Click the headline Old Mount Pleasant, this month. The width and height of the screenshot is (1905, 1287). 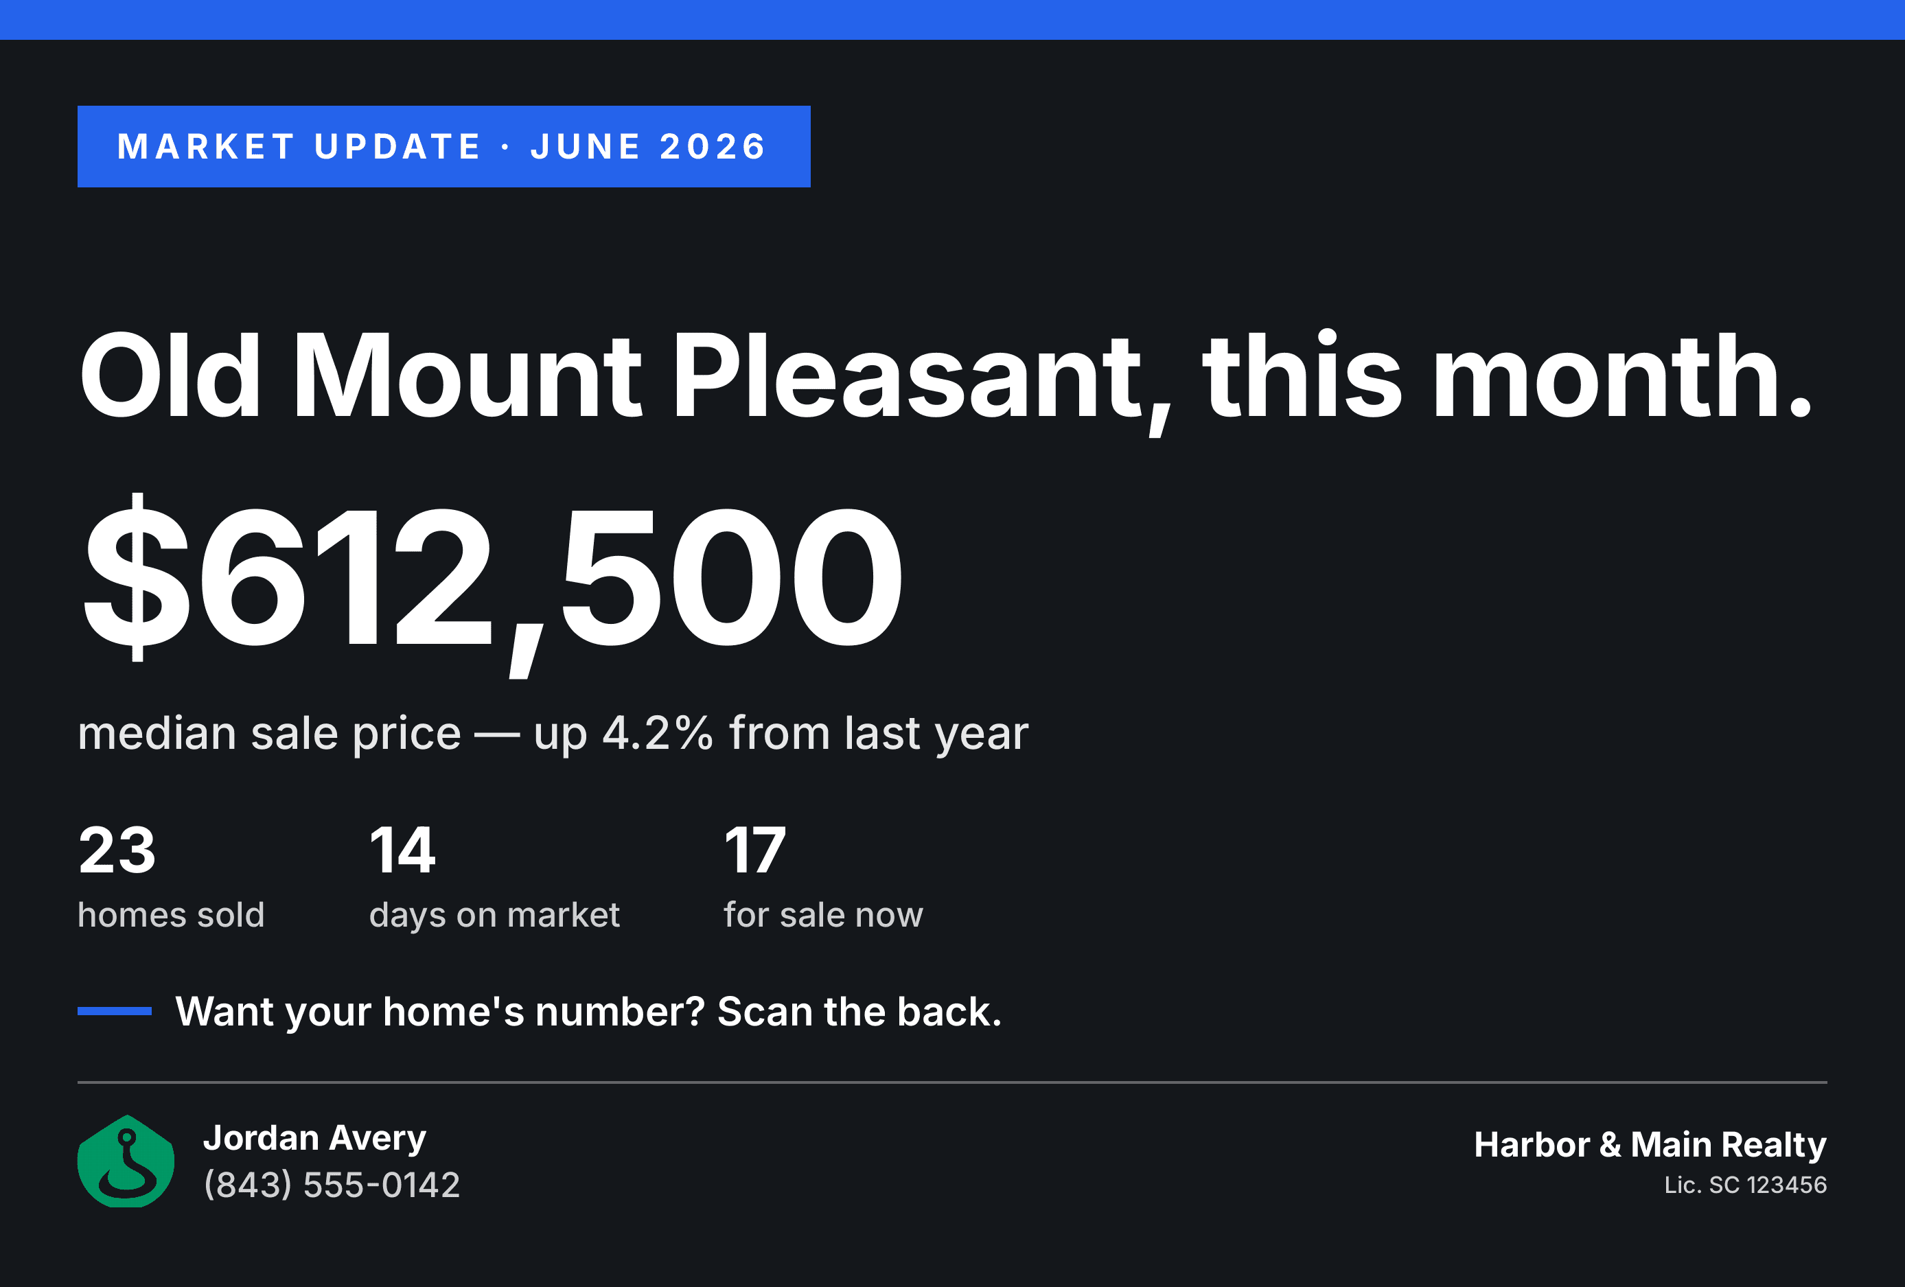945,380
